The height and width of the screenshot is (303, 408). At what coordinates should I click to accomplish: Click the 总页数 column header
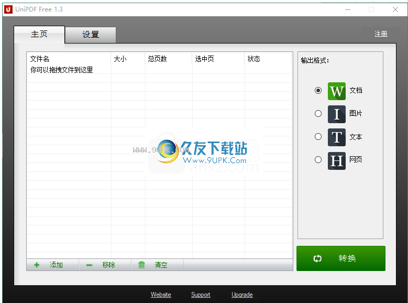(168, 59)
